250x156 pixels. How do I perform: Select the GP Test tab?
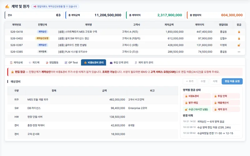coord(71,63)
